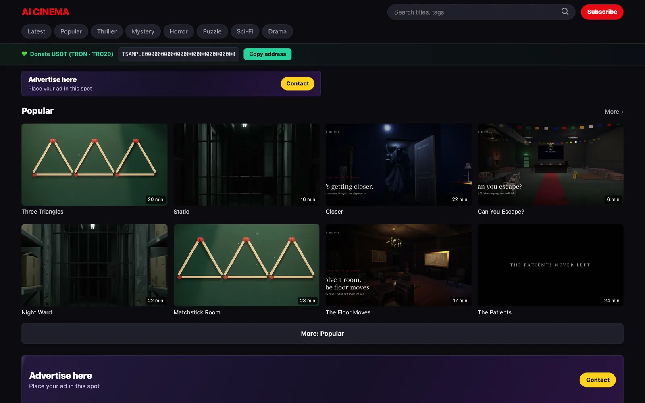Click the Three Triangles title text
Viewport: 645px width, 403px height.
coord(42,212)
